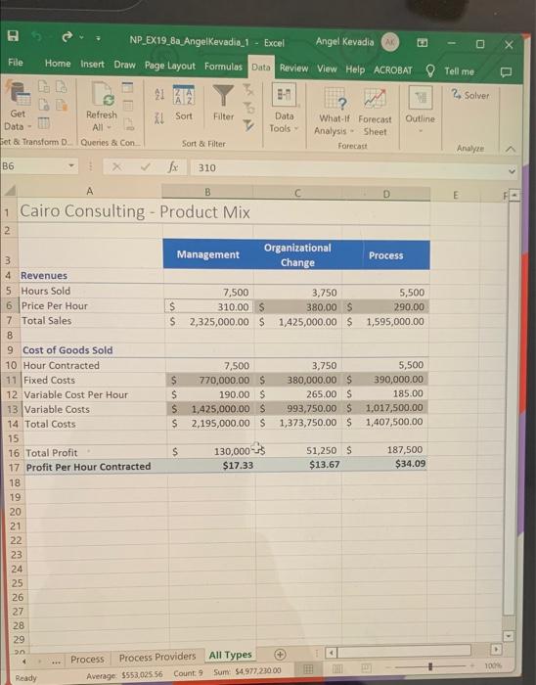This screenshot has height=685, width=536.
Task: Open the Data Tools dropdown
Action: click(x=285, y=108)
